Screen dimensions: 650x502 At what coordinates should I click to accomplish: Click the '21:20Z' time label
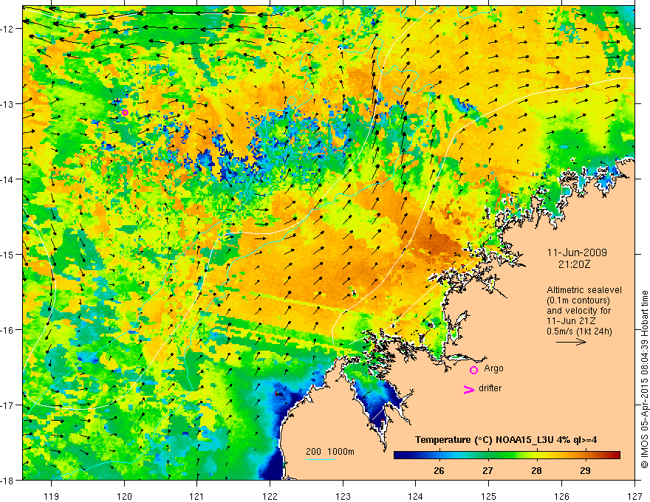[574, 264]
